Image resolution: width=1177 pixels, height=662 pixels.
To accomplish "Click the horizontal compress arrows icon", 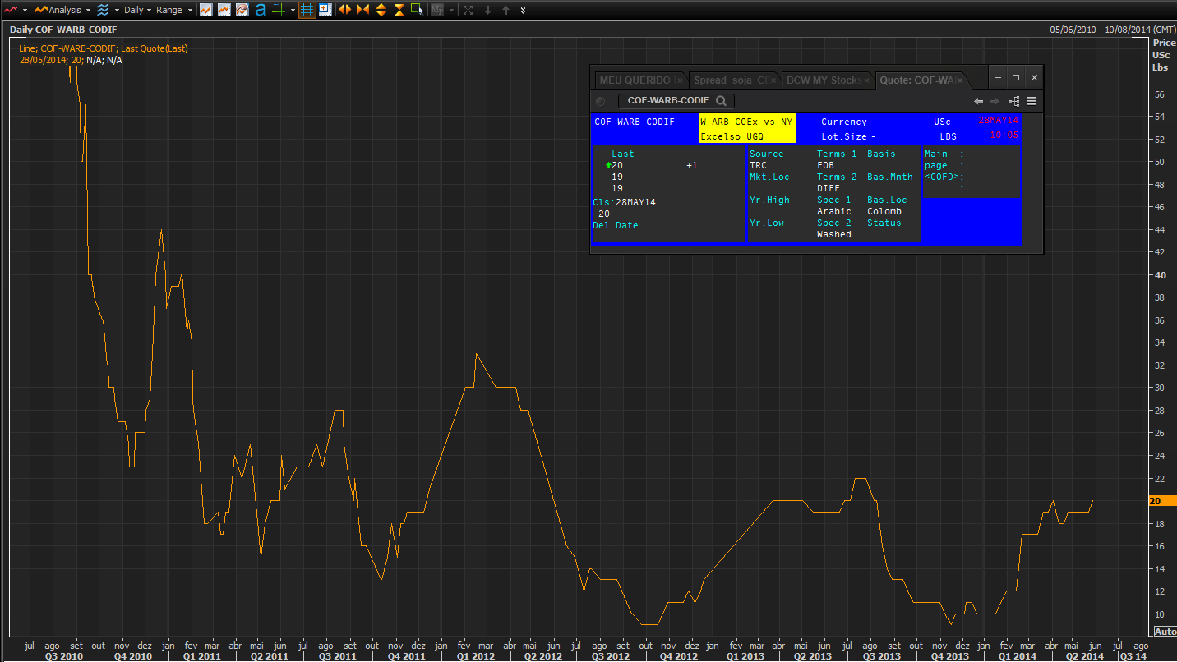I will (x=362, y=10).
